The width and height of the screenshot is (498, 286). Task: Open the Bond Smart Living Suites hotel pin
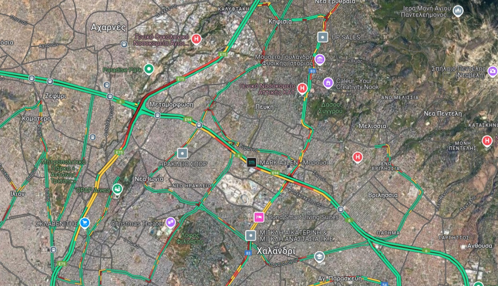[x=259, y=217]
